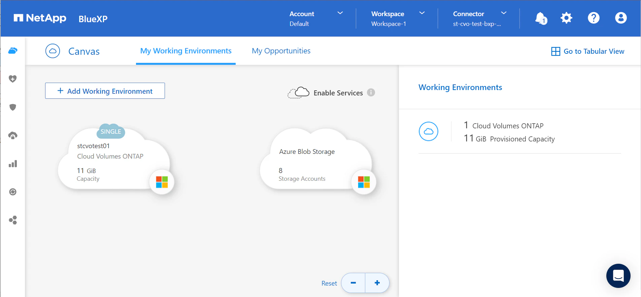Open the circular sync sidebar icon
The height and width of the screenshot is (297, 641).
[13, 192]
